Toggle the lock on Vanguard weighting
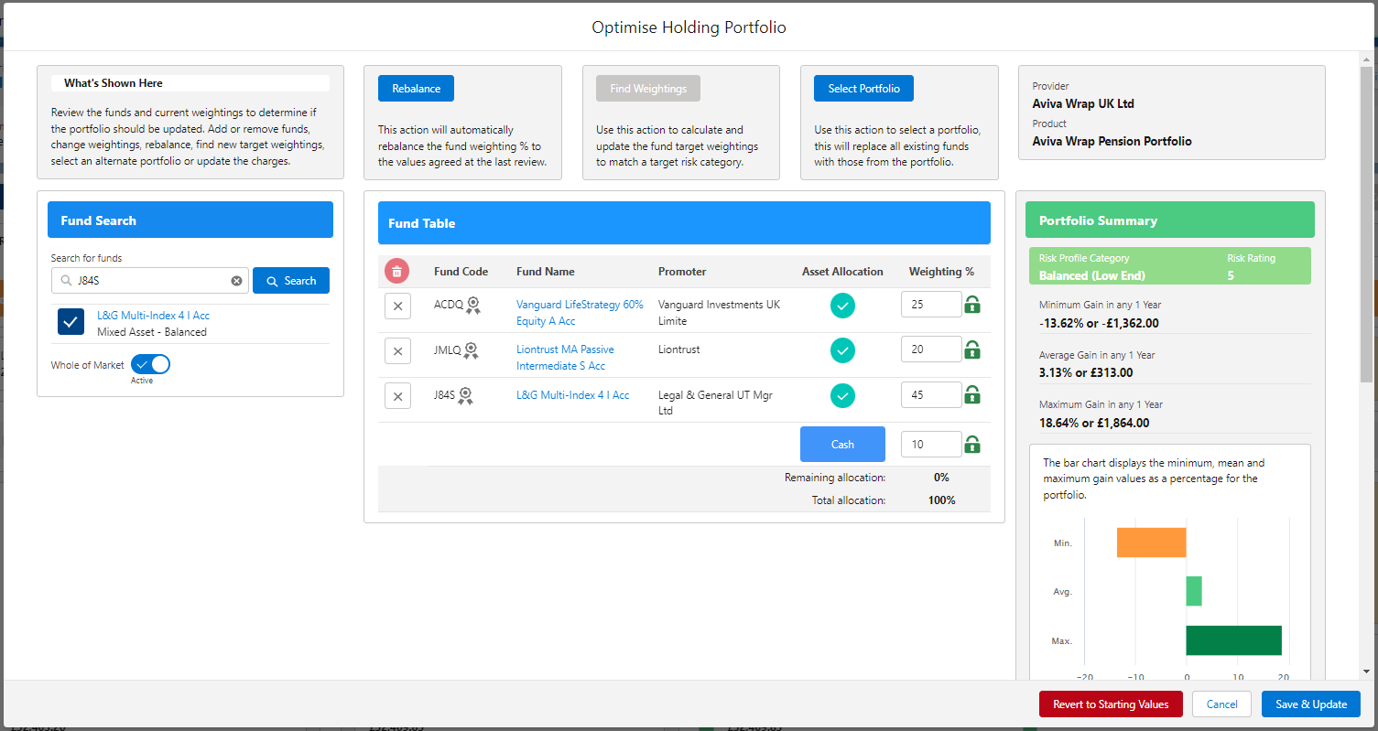Image resolution: width=1378 pixels, height=731 pixels. pyautogui.click(x=972, y=305)
